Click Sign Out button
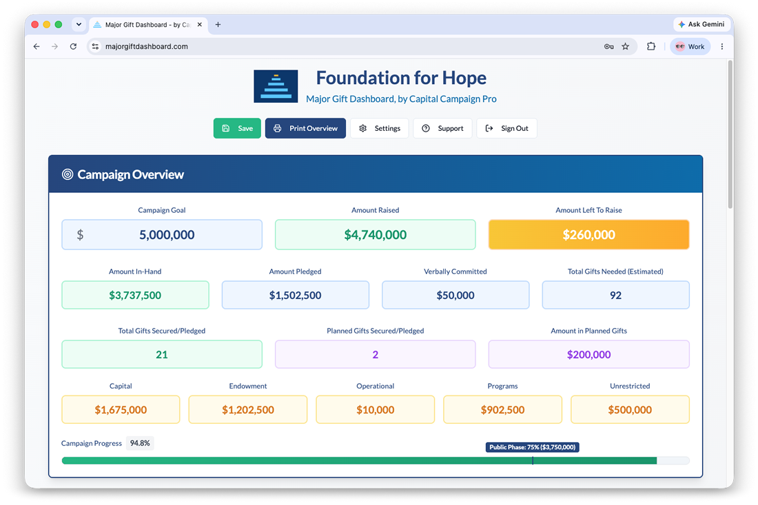Viewport: 758px width, 505px height. click(506, 128)
